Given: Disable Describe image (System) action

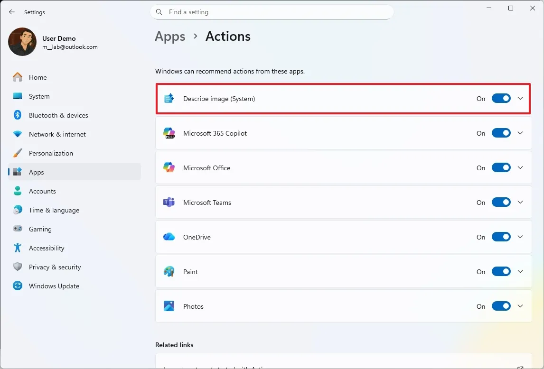Looking at the screenshot, I should (x=501, y=98).
